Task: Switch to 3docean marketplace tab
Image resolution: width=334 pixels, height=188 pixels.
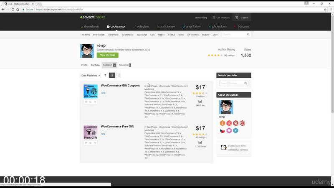Action: (241, 27)
